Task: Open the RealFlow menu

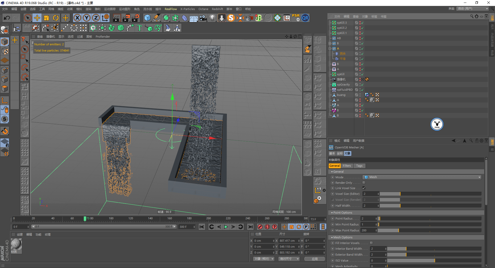Action: 171,9
